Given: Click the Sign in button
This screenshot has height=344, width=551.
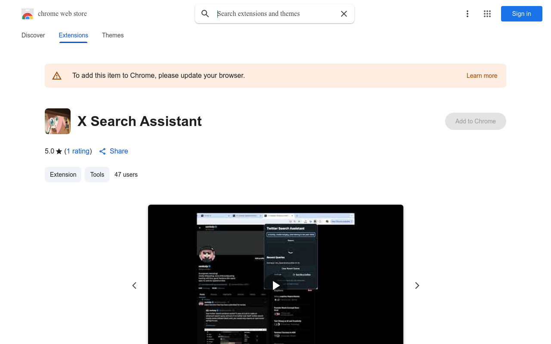Looking at the screenshot, I should (522, 14).
